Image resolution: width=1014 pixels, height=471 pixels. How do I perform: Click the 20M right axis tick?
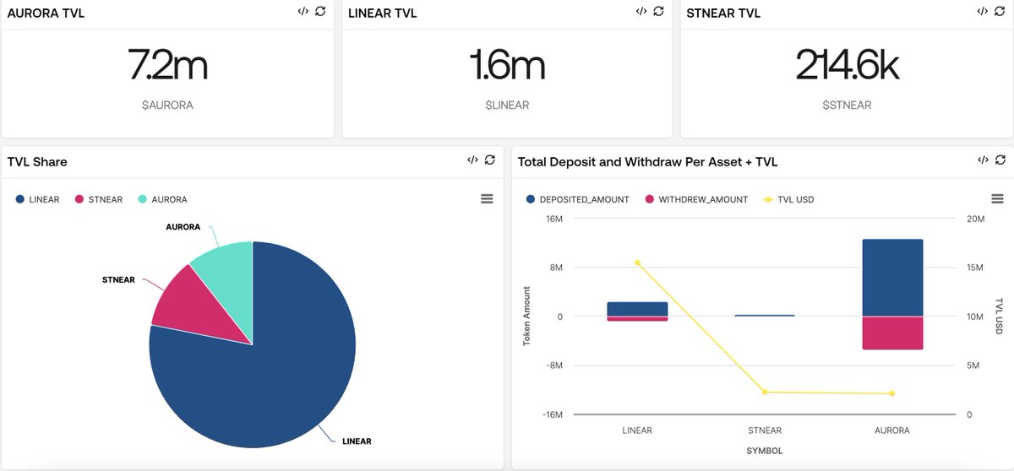975,219
